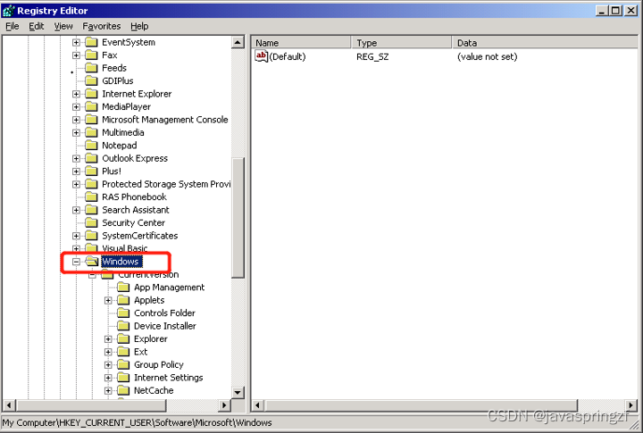Select the Ext key label
This screenshot has width=643, height=433.
point(141,352)
